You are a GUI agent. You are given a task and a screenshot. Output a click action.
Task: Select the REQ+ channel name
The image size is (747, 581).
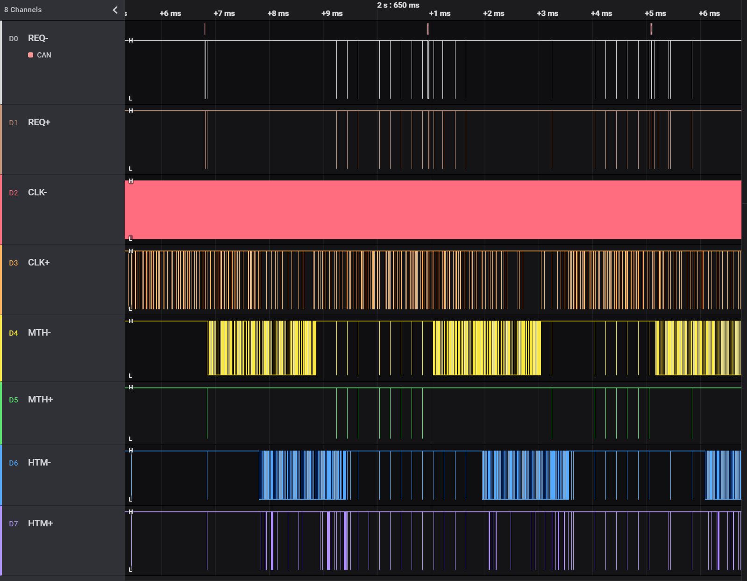coord(39,122)
